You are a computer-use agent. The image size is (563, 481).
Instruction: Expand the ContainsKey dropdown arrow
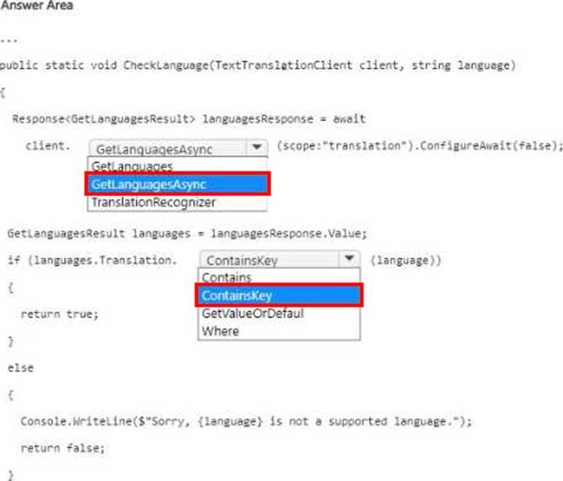[x=350, y=258]
